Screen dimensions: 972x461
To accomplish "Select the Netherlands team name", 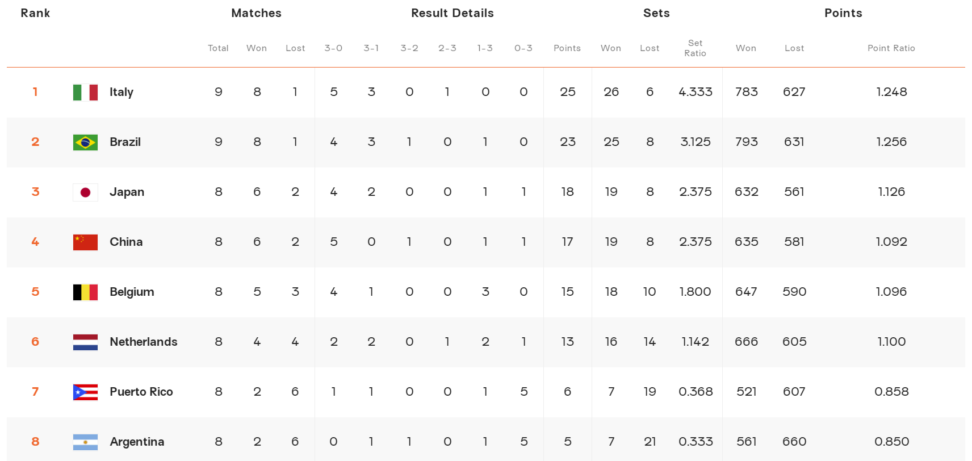I will click(x=144, y=342).
